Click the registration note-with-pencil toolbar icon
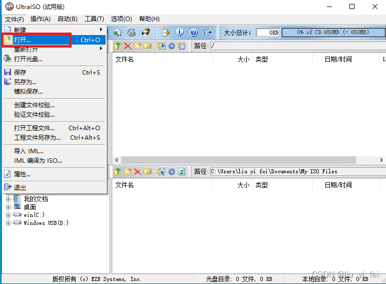 166,32
